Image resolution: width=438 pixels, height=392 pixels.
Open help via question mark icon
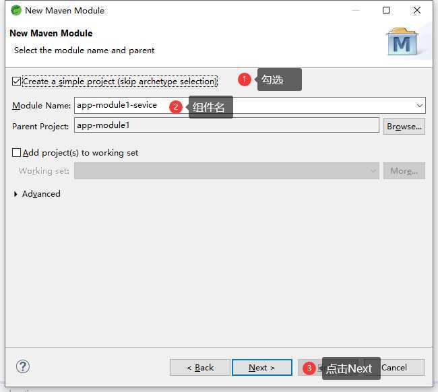[23, 366]
